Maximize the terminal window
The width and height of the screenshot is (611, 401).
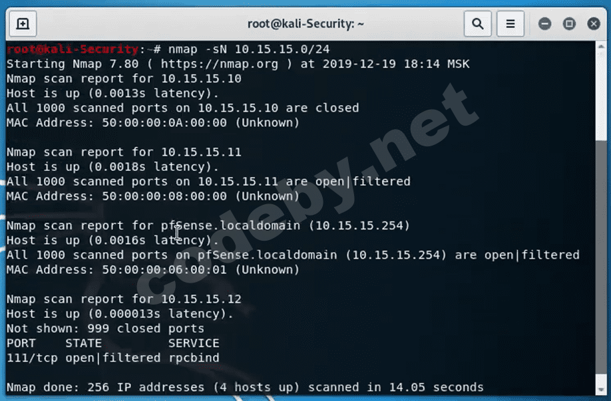[569, 24]
